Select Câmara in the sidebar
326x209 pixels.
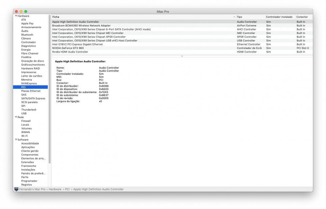point(26,38)
